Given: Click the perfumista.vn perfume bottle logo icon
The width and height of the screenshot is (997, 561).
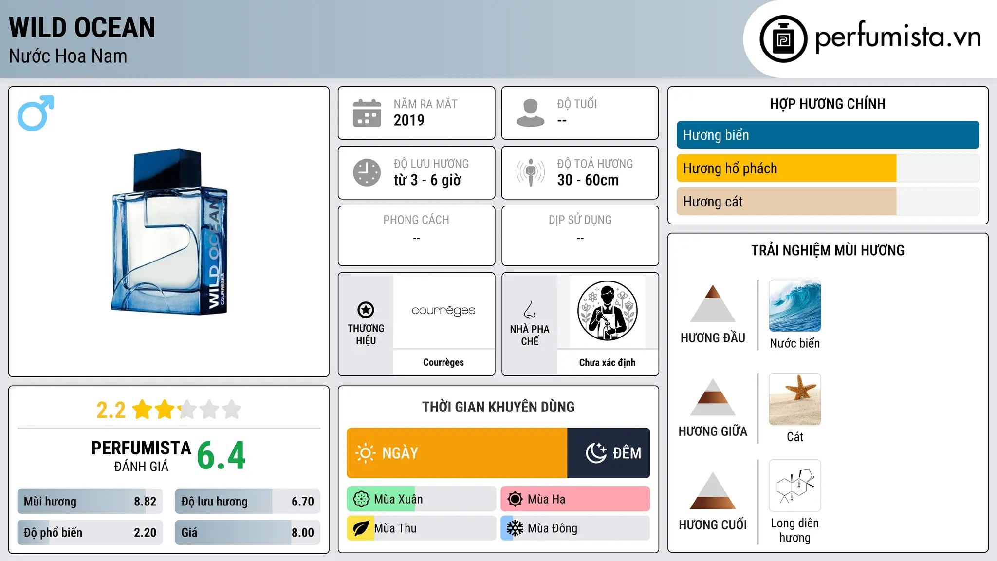Looking at the screenshot, I should (x=783, y=39).
